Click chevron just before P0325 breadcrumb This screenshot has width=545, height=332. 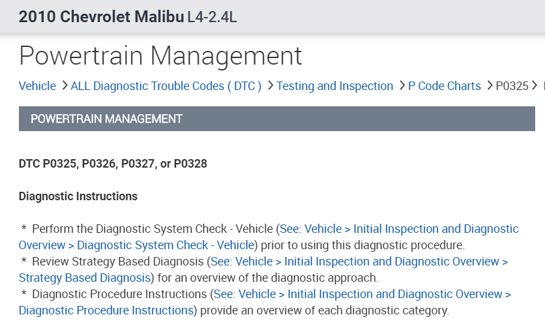(x=489, y=85)
